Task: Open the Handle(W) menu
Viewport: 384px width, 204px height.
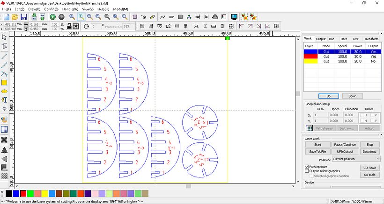Action: tap(70, 9)
